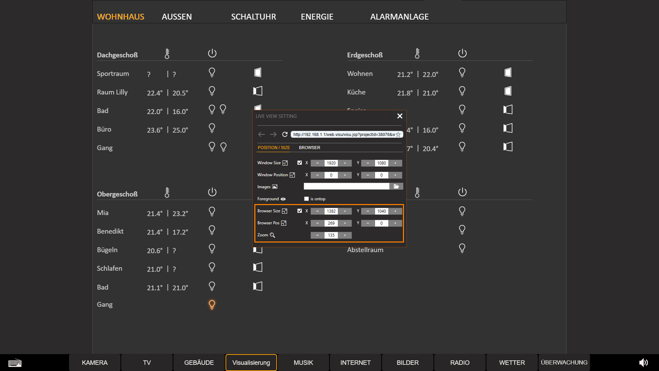Click the on-screen keyboard icon

[x=15, y=363]
